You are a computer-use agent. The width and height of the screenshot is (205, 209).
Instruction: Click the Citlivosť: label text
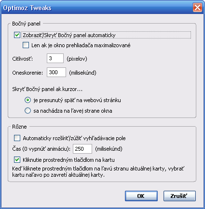pyautogui.click(x=23, y=59)
